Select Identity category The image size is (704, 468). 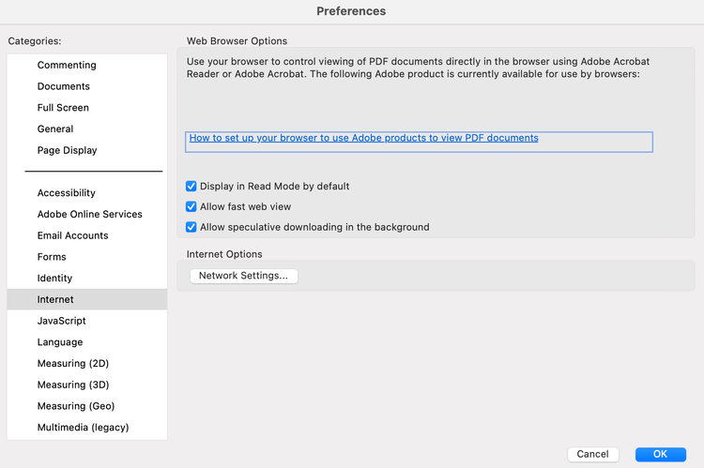pos(54,279)
